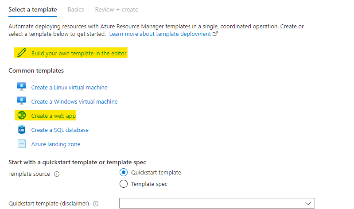Open the Select a template tab
354x209 pixels.
click(33, 9)
